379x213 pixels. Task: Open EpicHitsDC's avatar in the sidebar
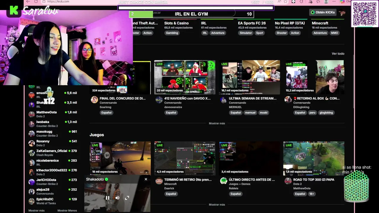point(31,201)
